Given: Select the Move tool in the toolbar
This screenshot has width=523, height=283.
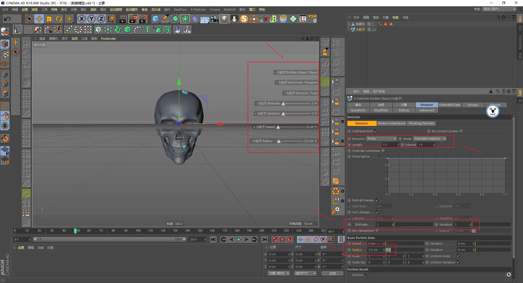Looking at the screenshot, I should (x=39, y=19).
